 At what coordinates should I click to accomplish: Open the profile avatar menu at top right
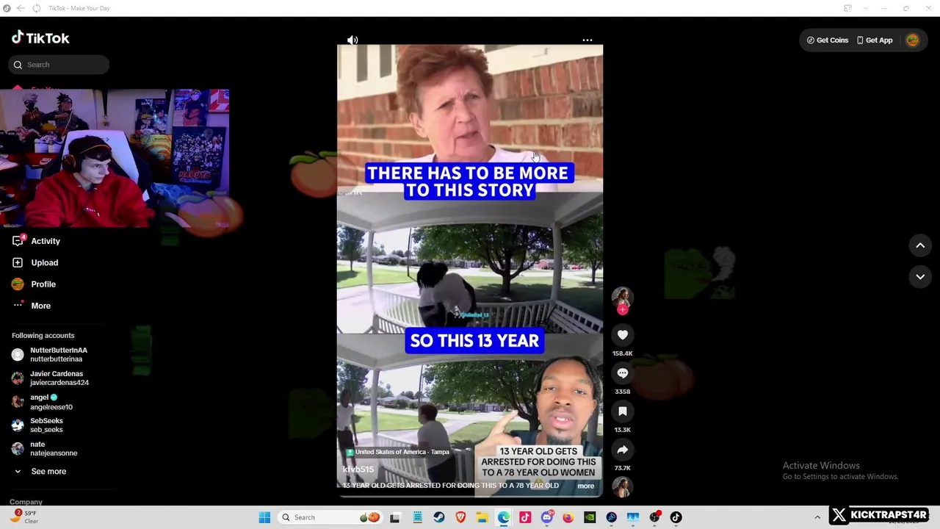[x=913, y=40]
